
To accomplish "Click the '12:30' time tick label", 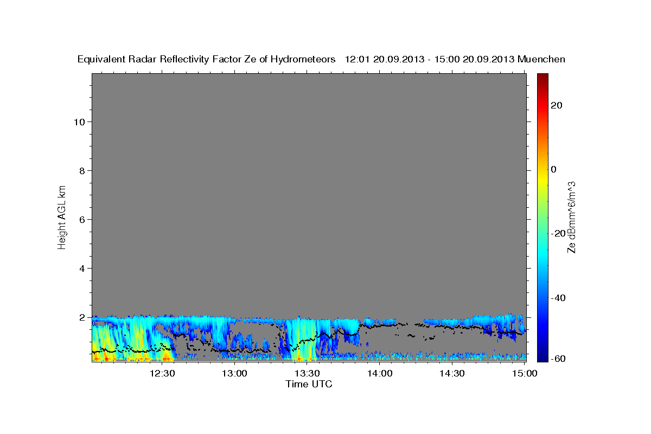I will point(162,373).
